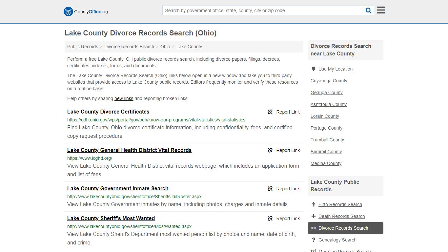Select Trumbull County

tap(327, 140)
